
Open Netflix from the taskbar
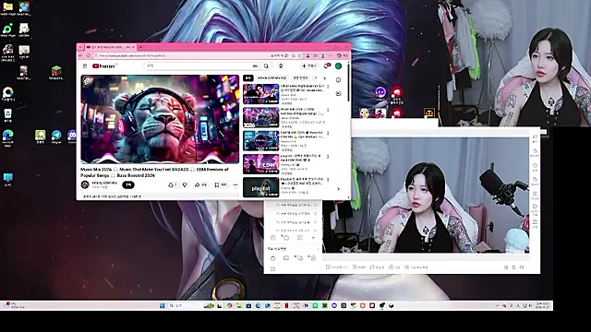[286, 305]
